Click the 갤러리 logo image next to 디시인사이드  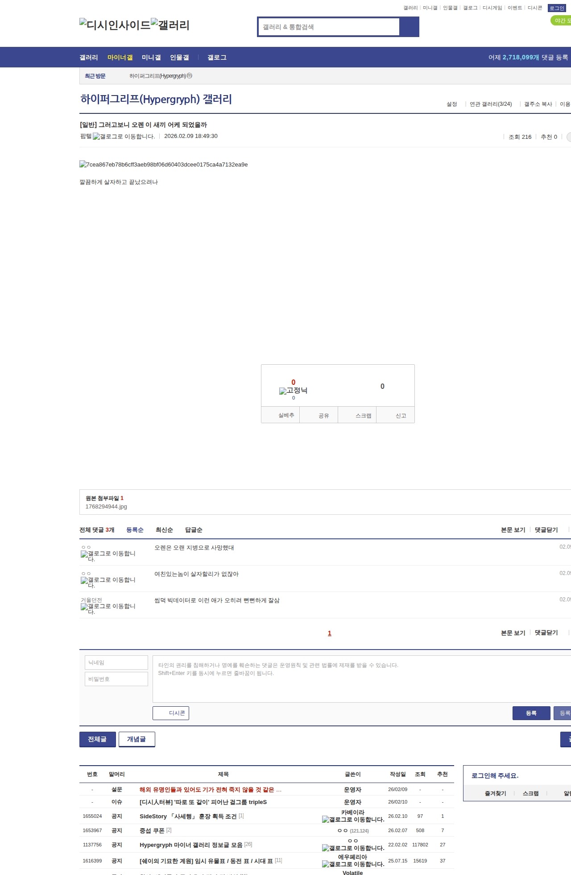[170, 25]
